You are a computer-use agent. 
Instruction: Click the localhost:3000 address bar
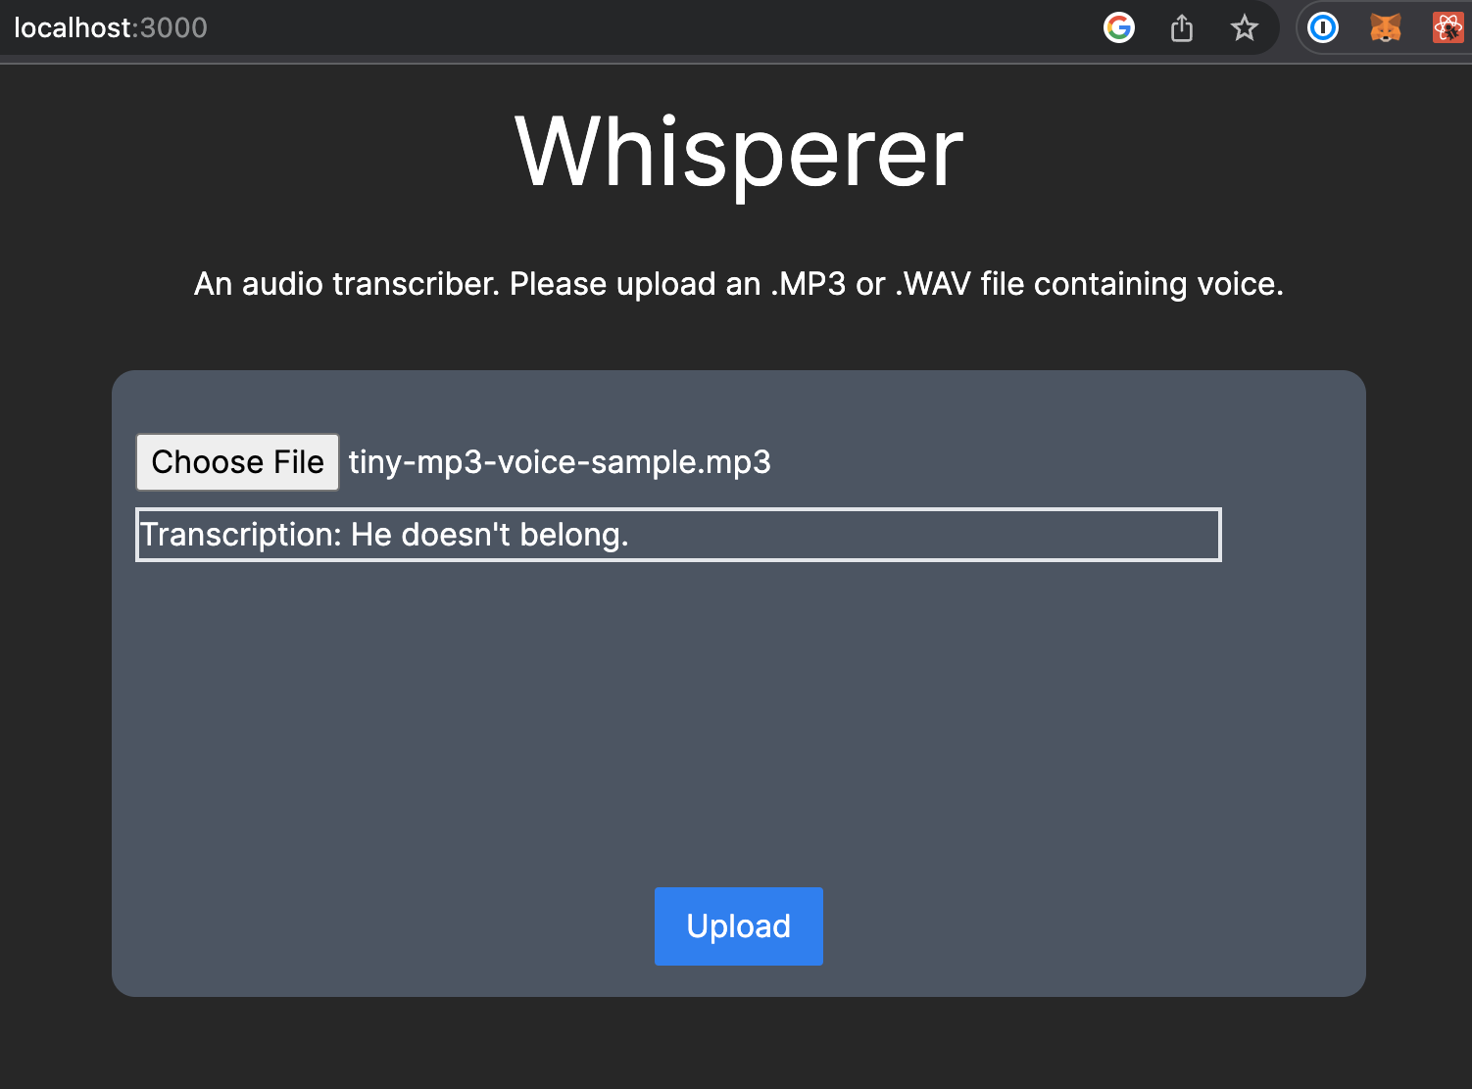click(109, 27)
